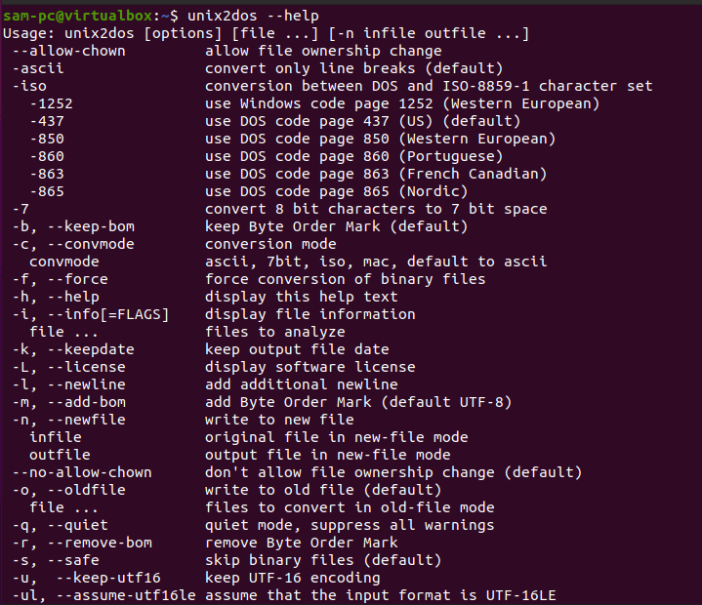Click the --info[=FLAGS] option

pos(108,314)
